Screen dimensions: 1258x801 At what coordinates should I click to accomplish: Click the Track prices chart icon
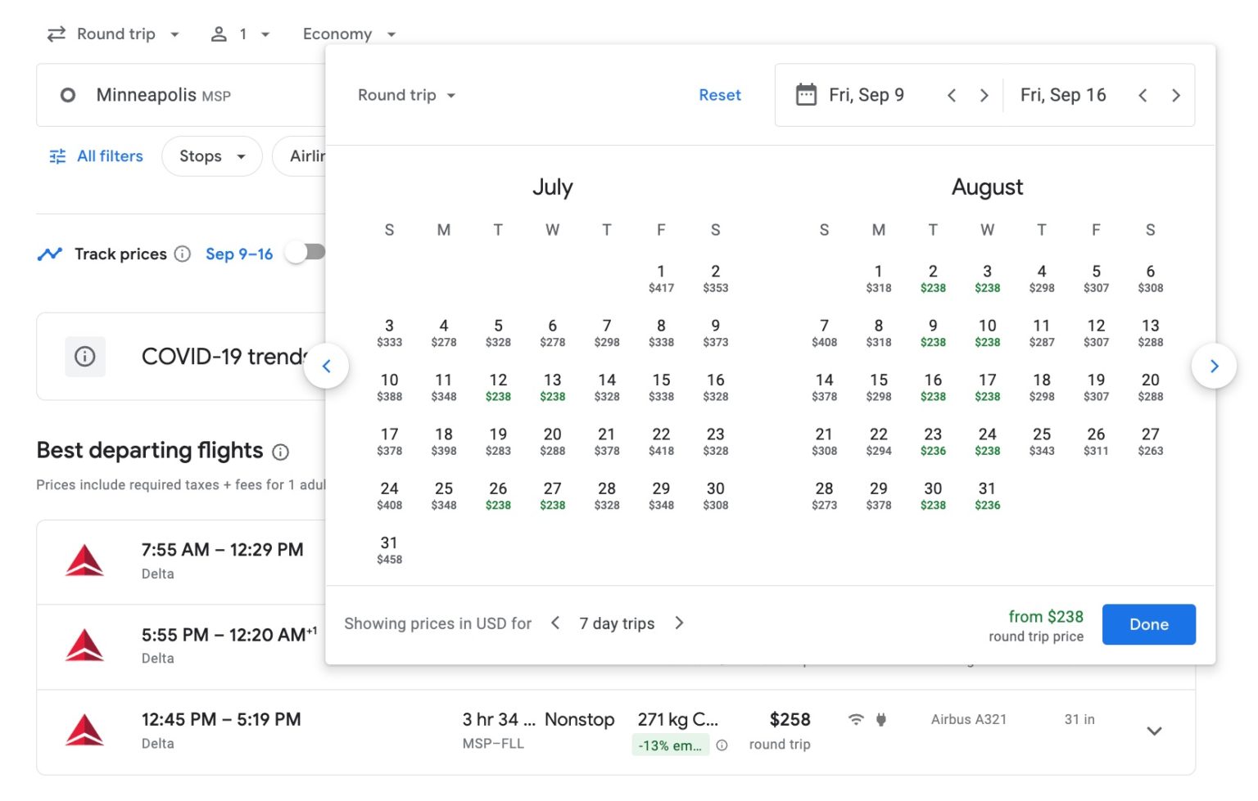(51, 254)
